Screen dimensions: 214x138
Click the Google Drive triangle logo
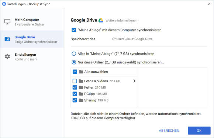(101, 20)
